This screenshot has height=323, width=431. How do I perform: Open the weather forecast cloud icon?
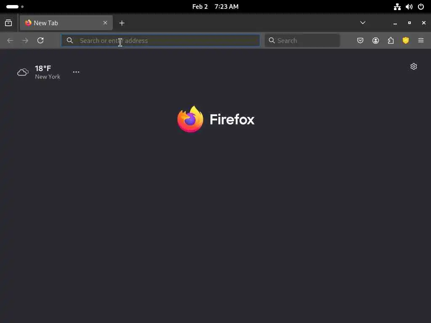click(23, 72)
